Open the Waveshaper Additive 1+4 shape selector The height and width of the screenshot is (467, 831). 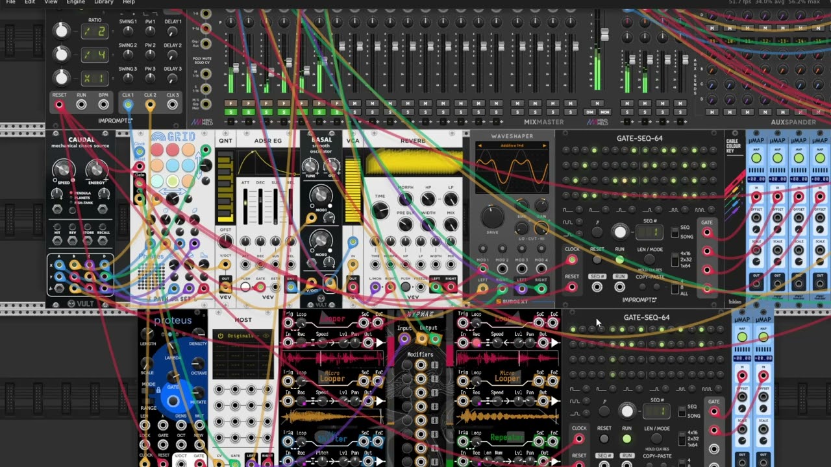click(512, 147)
